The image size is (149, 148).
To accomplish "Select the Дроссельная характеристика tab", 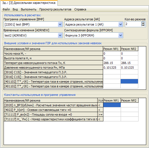I will 29,3.
